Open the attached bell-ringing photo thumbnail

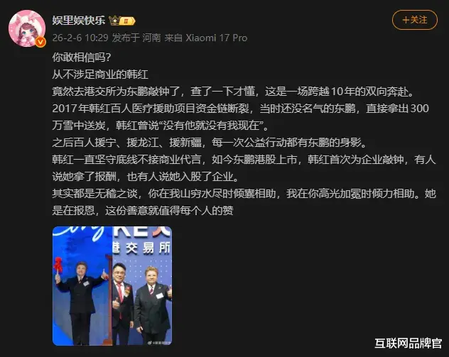point(112,286)
